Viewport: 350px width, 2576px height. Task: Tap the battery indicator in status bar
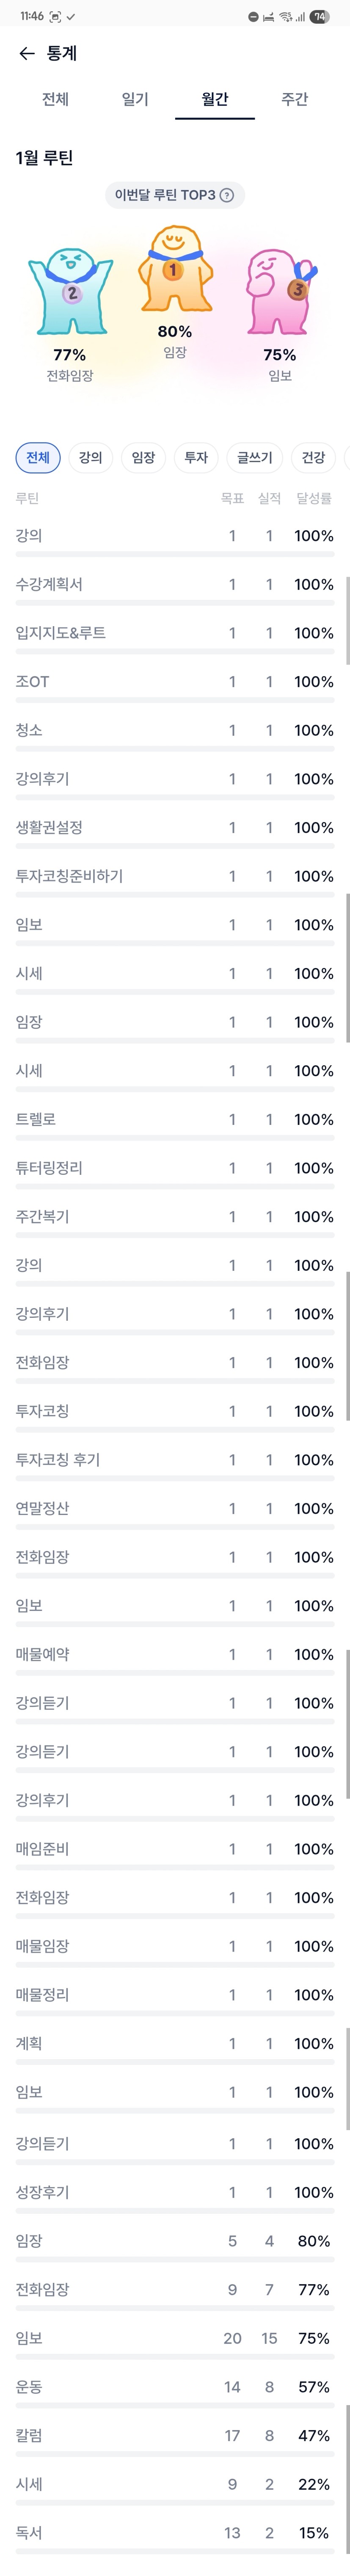319,16
